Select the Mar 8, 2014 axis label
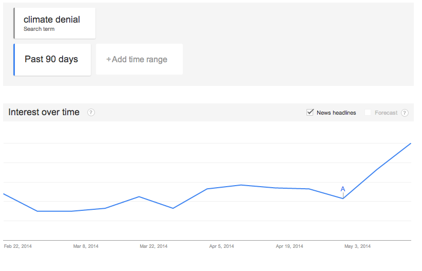This screenshot has width=422, height=271. [x=86, y=246]
